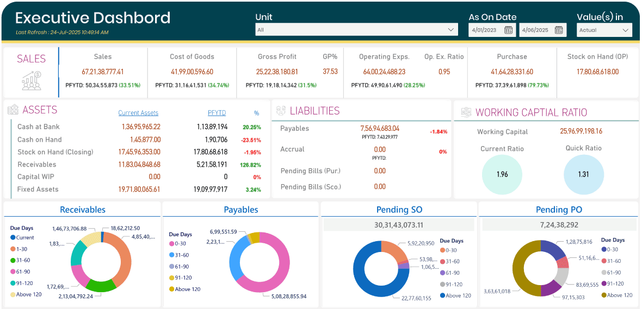
Task: Click the Current Assets column link
Action: (x=138, y=113)
